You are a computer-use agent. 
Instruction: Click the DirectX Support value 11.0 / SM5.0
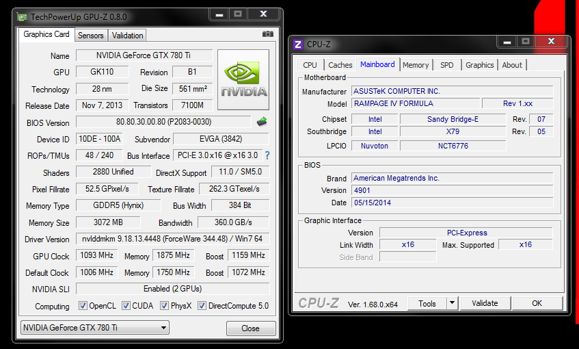click(x=241, y=172)
